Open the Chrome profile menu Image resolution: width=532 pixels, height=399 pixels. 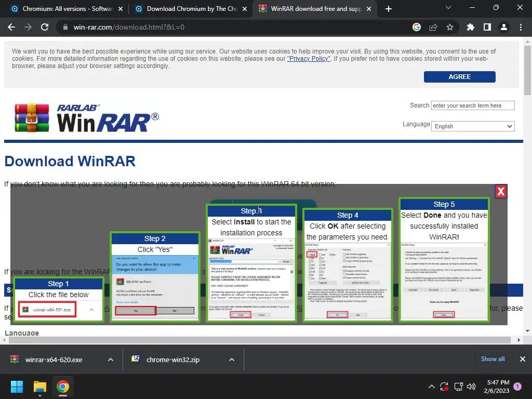tap(504, 27)
